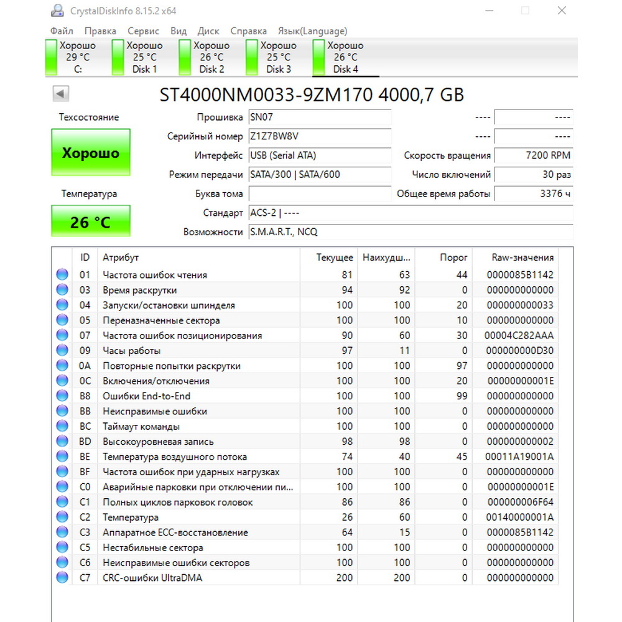Open the Диск menu
Viewport: 622px width, 622px height.
point(208,31)
